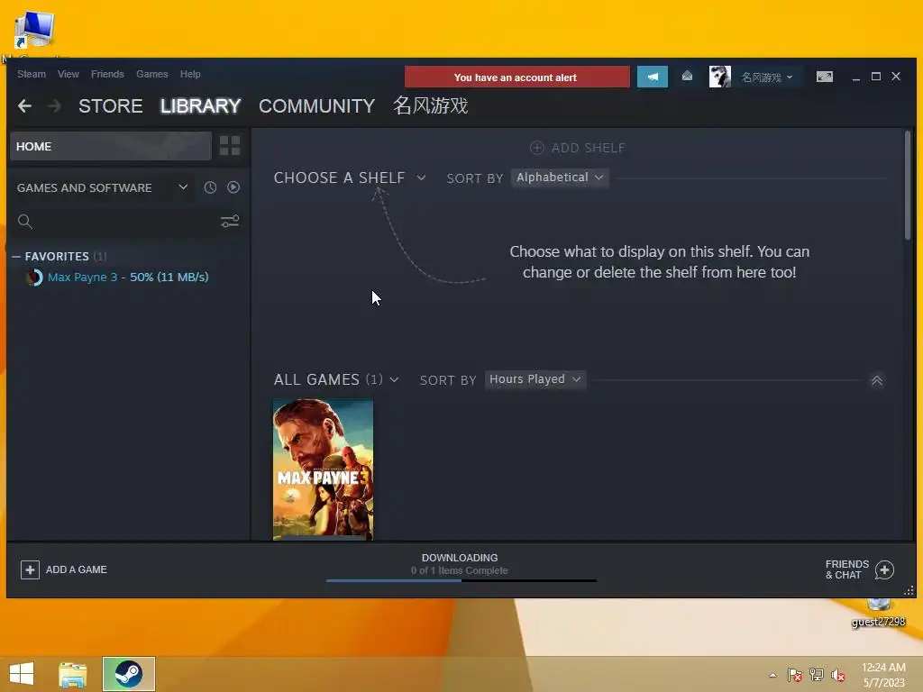This screenshot has height=692, width=923.
Task: Select the HOME button in sidebar
Action: coord(111,147)
